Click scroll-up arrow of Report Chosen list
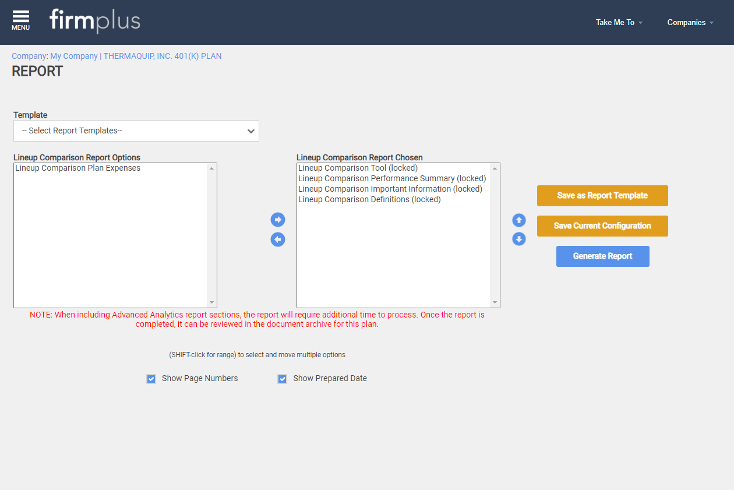The width and height of the screenshot is (734, 490). pyautogui.click(x=495, y=168)
